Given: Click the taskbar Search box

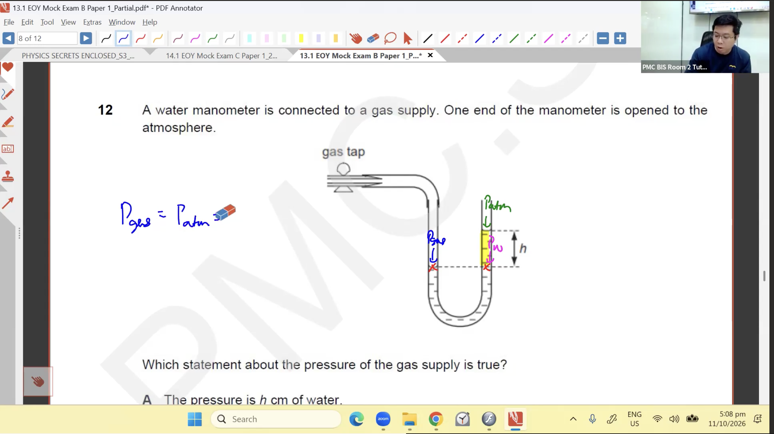Looking at the screenshot, I should [x=276, y=419].
